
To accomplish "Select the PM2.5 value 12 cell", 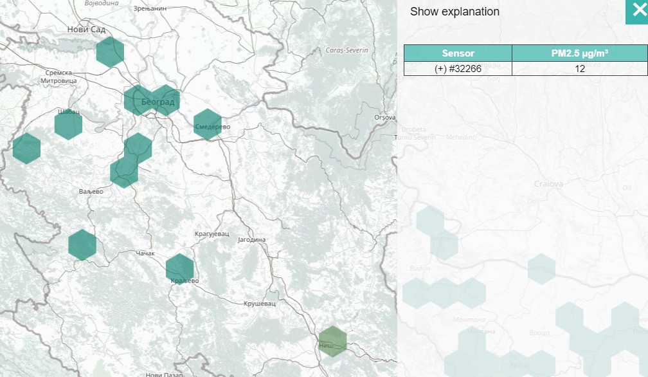I will click(579, 69).
